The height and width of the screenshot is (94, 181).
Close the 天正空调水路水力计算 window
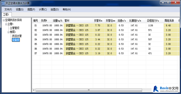point(175,2)
